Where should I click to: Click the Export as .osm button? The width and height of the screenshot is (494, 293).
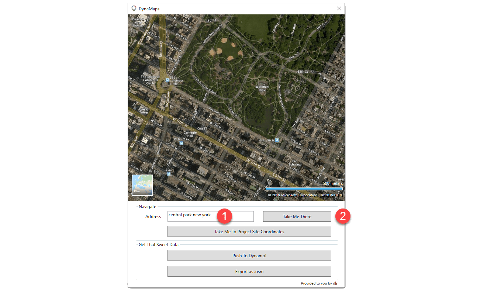click(x=249, y=272)
